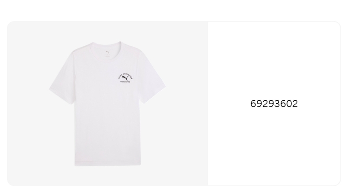Click the size label beneath the neck Puma logo
Image resolution: width=348 pixels, height=186 pixels.
pos(107,56)
